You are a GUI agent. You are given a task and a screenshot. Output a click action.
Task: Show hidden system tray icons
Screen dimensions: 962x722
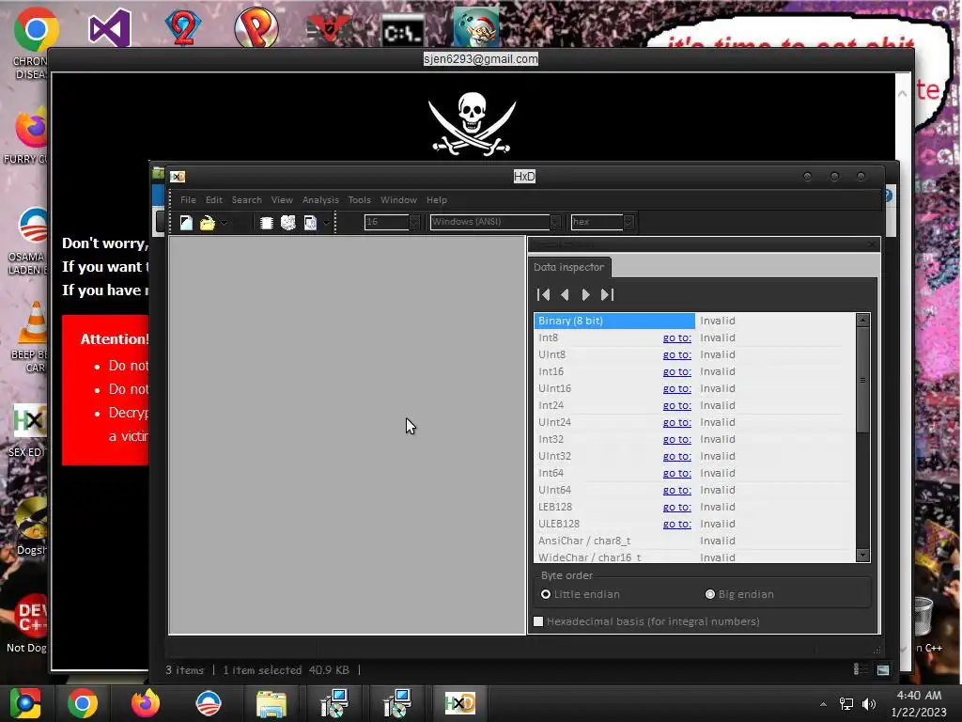[x=823, y=704]
